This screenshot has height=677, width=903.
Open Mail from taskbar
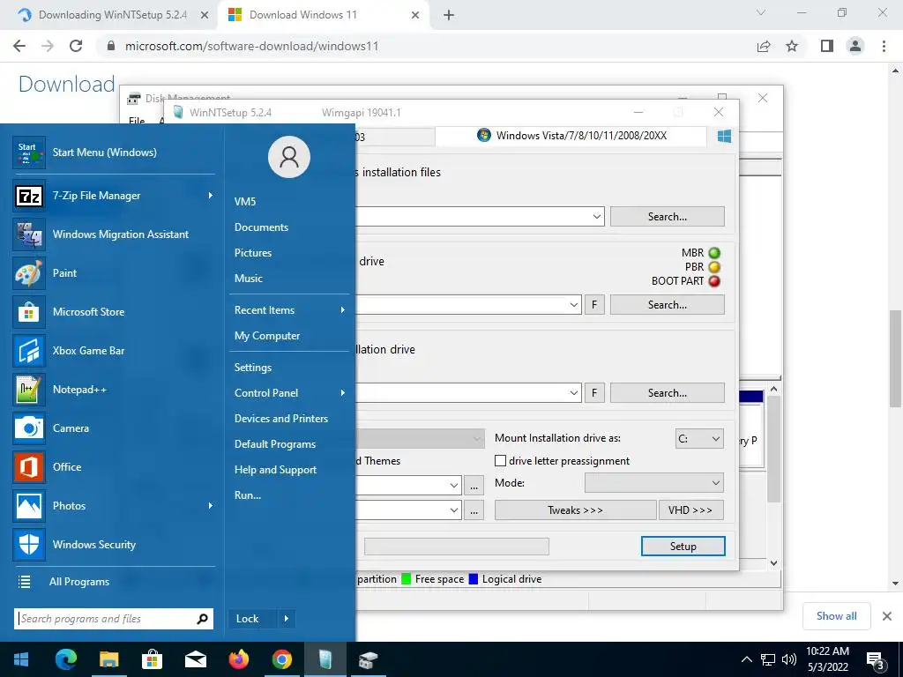[x=195, y=659]
